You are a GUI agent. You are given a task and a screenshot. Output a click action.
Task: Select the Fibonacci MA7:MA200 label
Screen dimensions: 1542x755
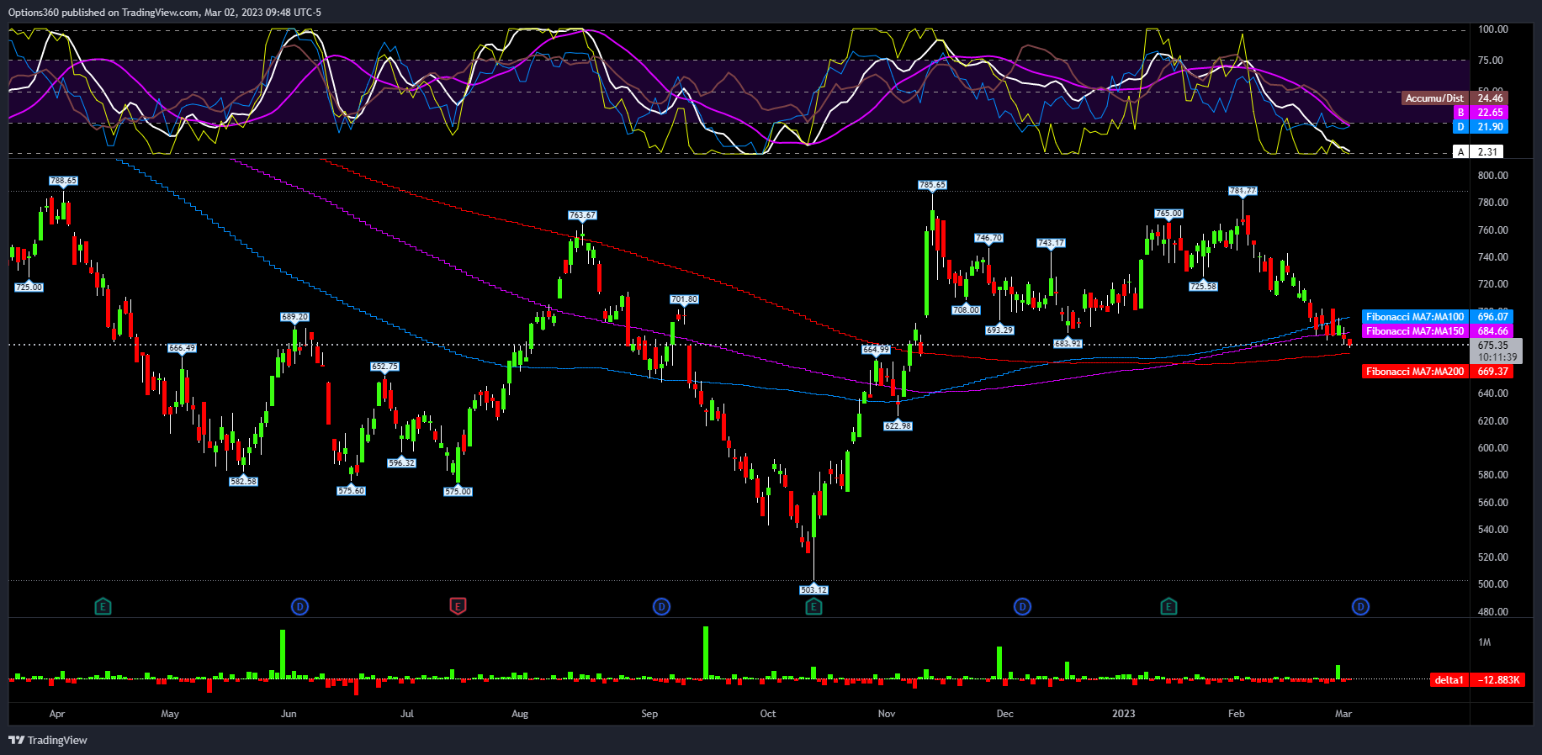coord(1416,372)
